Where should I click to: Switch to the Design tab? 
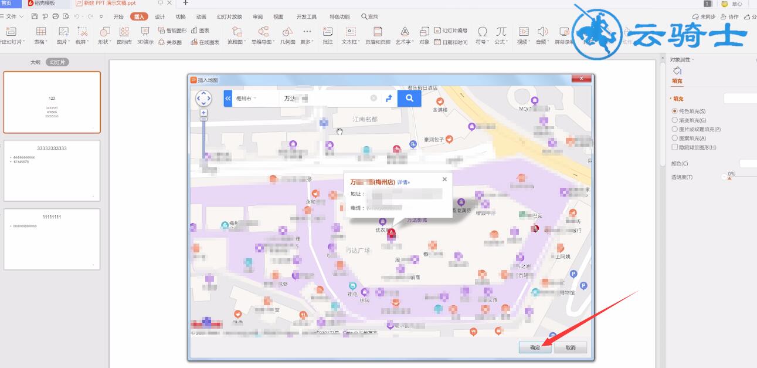[x=159, y=16]
